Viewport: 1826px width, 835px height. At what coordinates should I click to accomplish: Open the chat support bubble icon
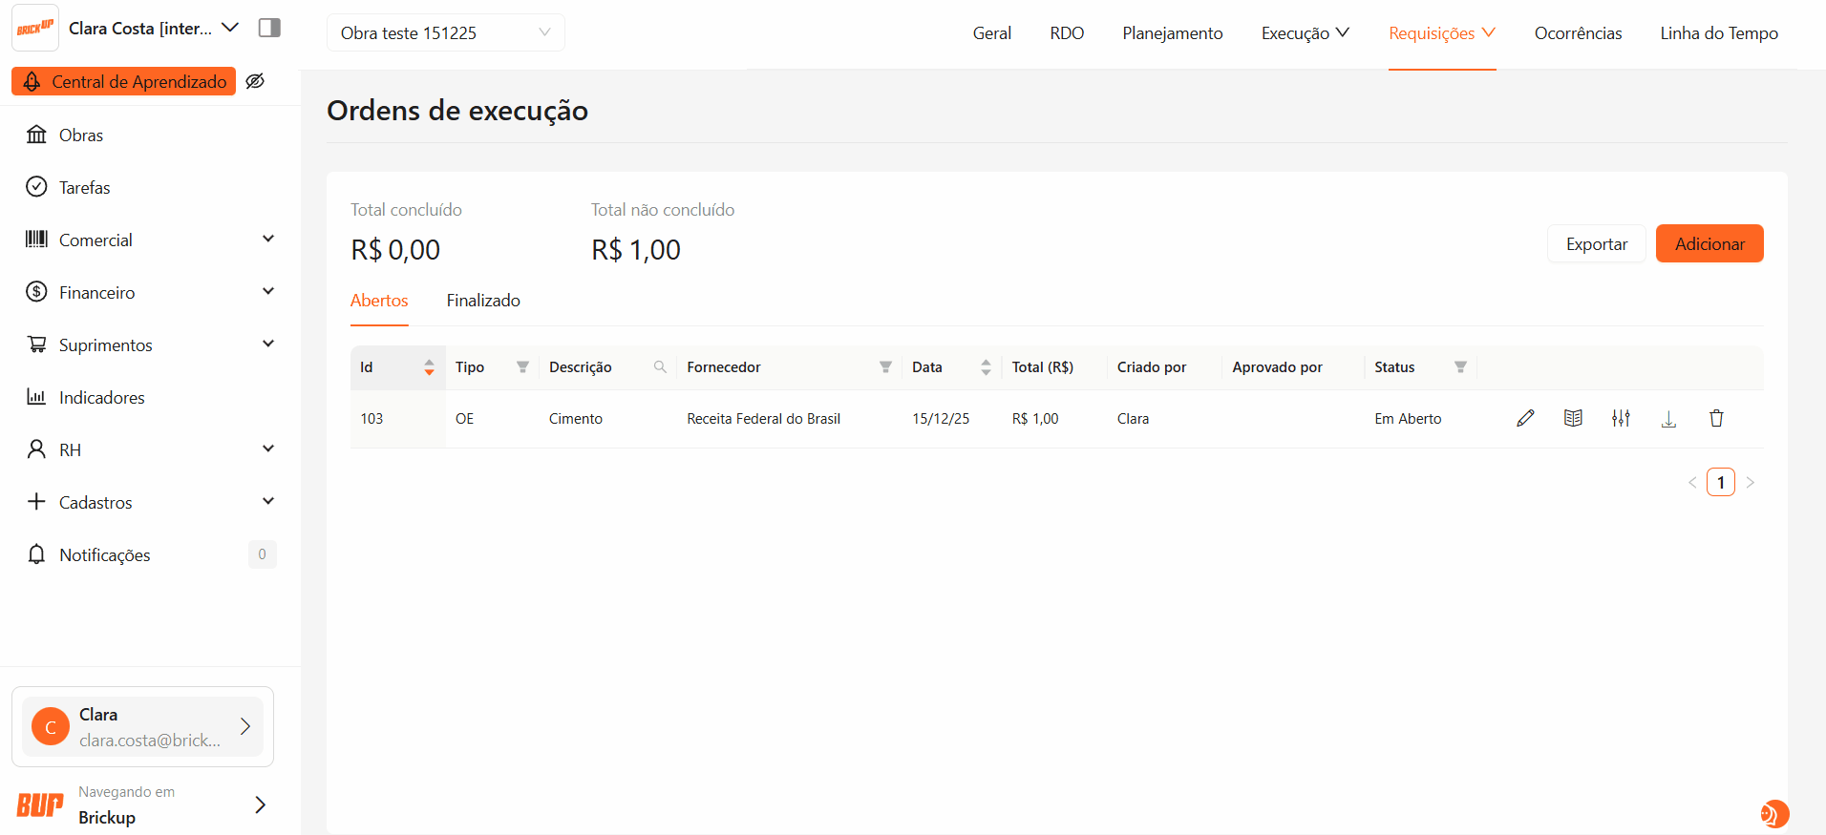[x=1773, y=813]
